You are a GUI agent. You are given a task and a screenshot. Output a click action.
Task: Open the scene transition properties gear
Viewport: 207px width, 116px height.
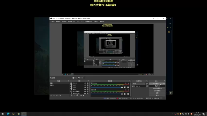[x=147, y=84]
